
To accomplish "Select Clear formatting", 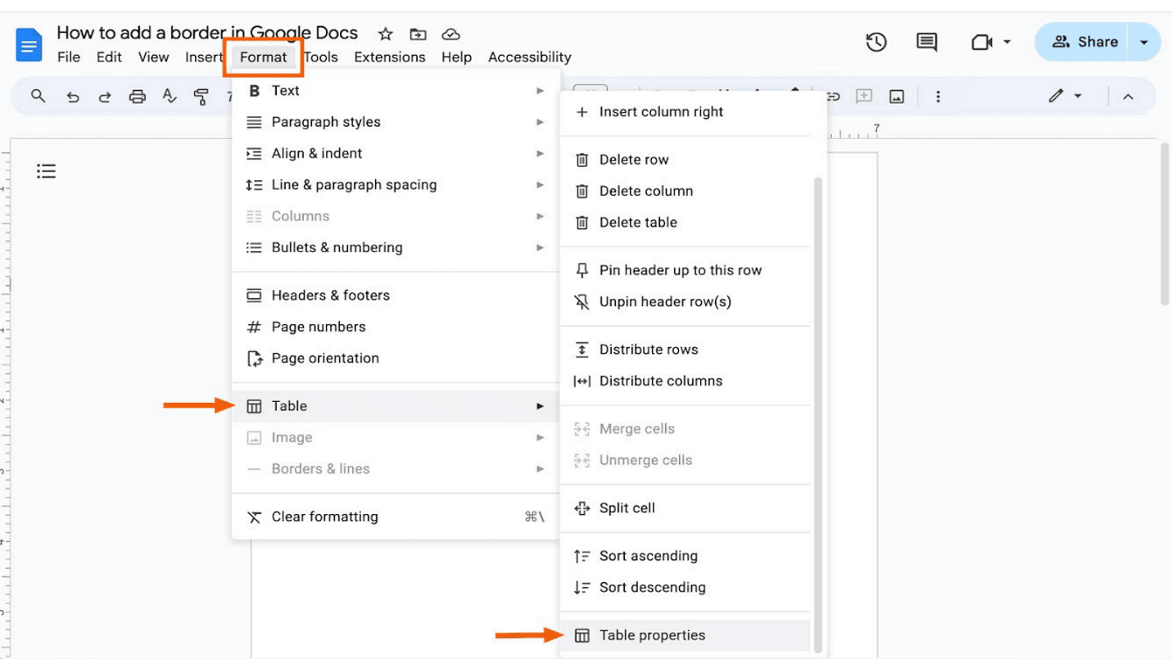I will pos(396,517).
